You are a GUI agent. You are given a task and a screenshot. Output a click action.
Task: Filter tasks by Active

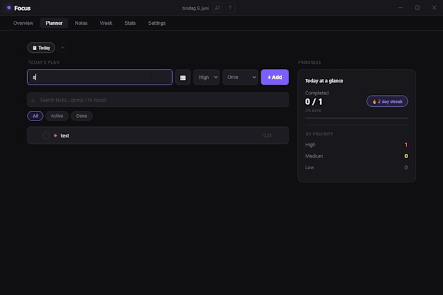pyautogui.click(x=57, y=116)
